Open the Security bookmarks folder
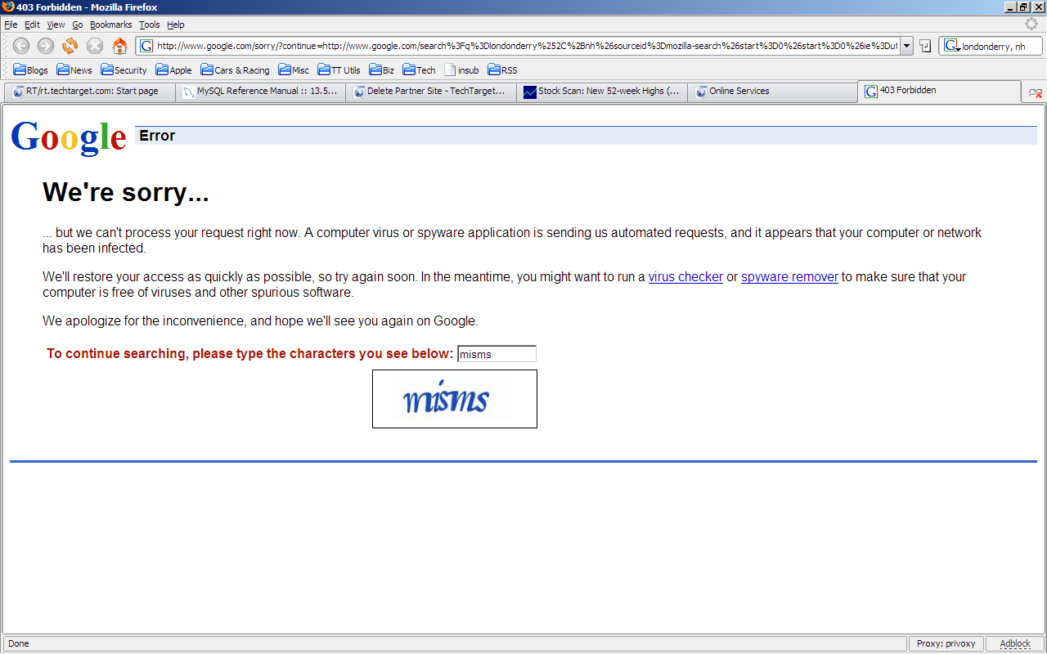The height and width of the screenshot is (654, 1047). point(124,70)
